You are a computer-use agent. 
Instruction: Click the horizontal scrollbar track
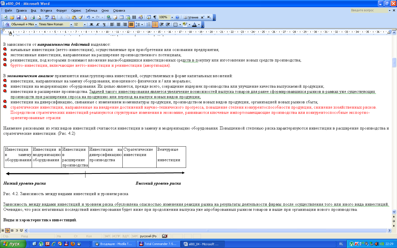pyautogui.click(x=208, y=230)
